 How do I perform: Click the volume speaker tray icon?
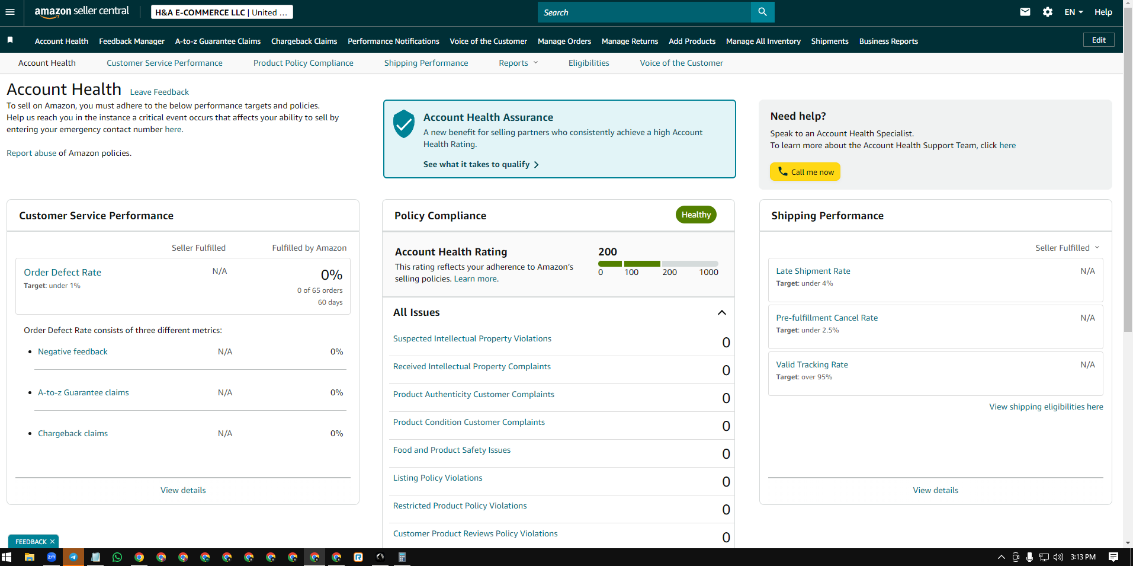(1058, 557)
